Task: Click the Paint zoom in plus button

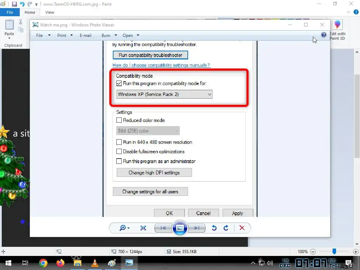Action: coord(356,252)
